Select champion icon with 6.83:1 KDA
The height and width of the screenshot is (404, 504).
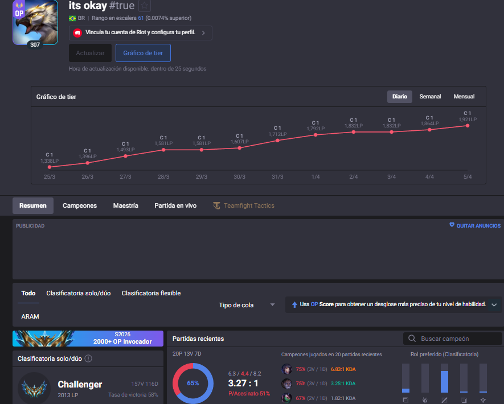[x=286, y=369]
